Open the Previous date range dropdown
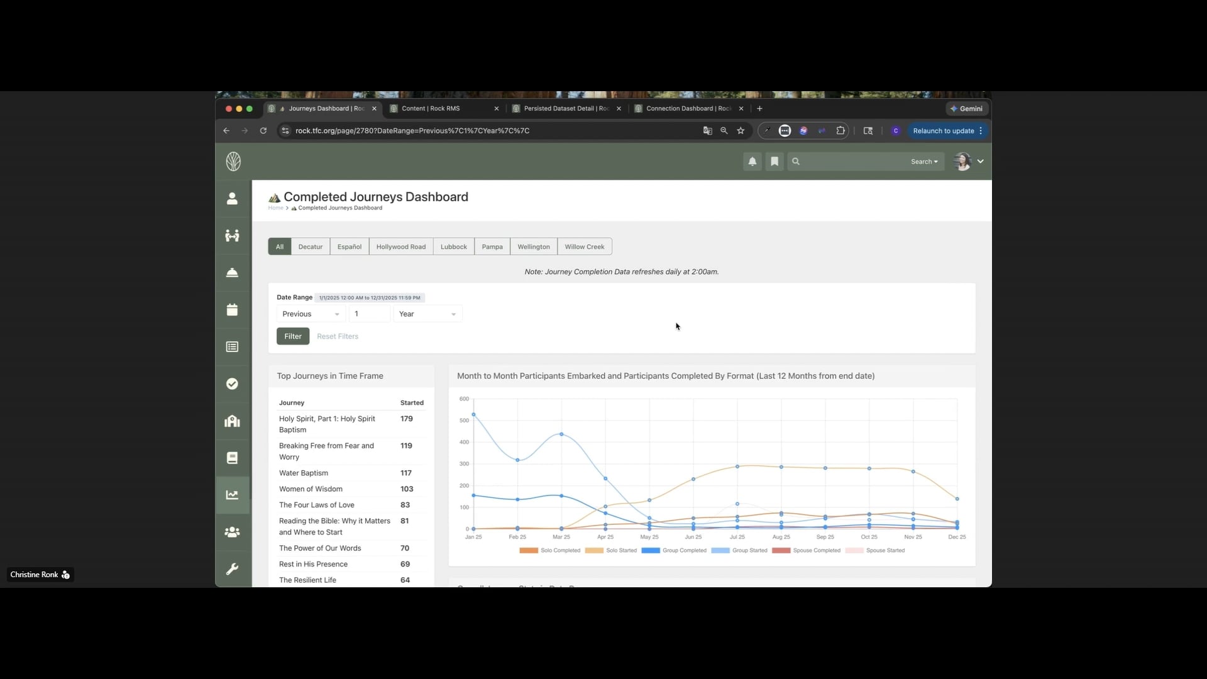The height and width of the screenshot is (679, 1207). point(311,314)
